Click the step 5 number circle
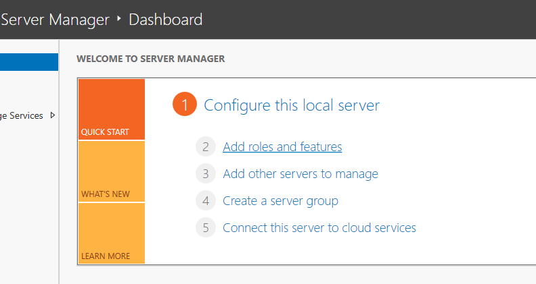536x284 pixels. pyautogui.click(x=206, y=227)
